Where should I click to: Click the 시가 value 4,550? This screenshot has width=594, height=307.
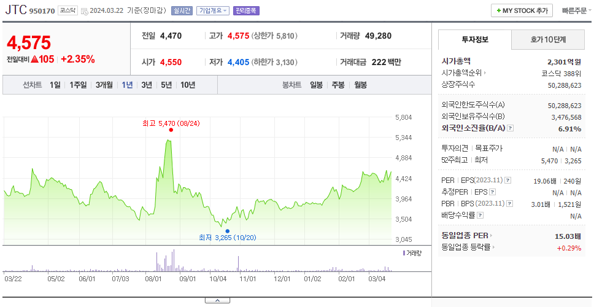171,62
